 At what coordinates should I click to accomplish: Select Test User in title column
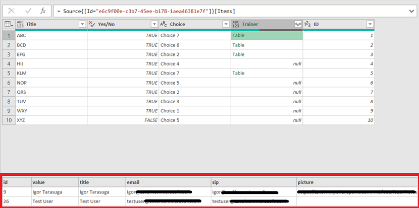click(x=102, y=201)
